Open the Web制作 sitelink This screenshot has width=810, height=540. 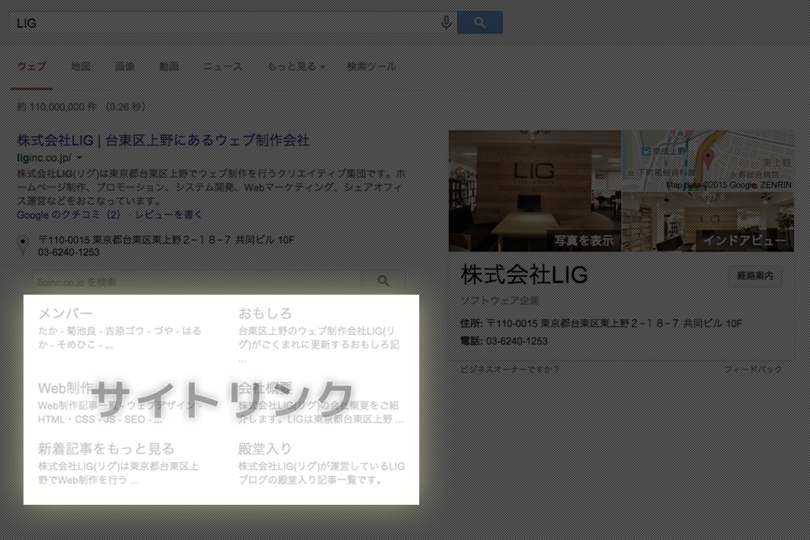[x=66, y=388]
